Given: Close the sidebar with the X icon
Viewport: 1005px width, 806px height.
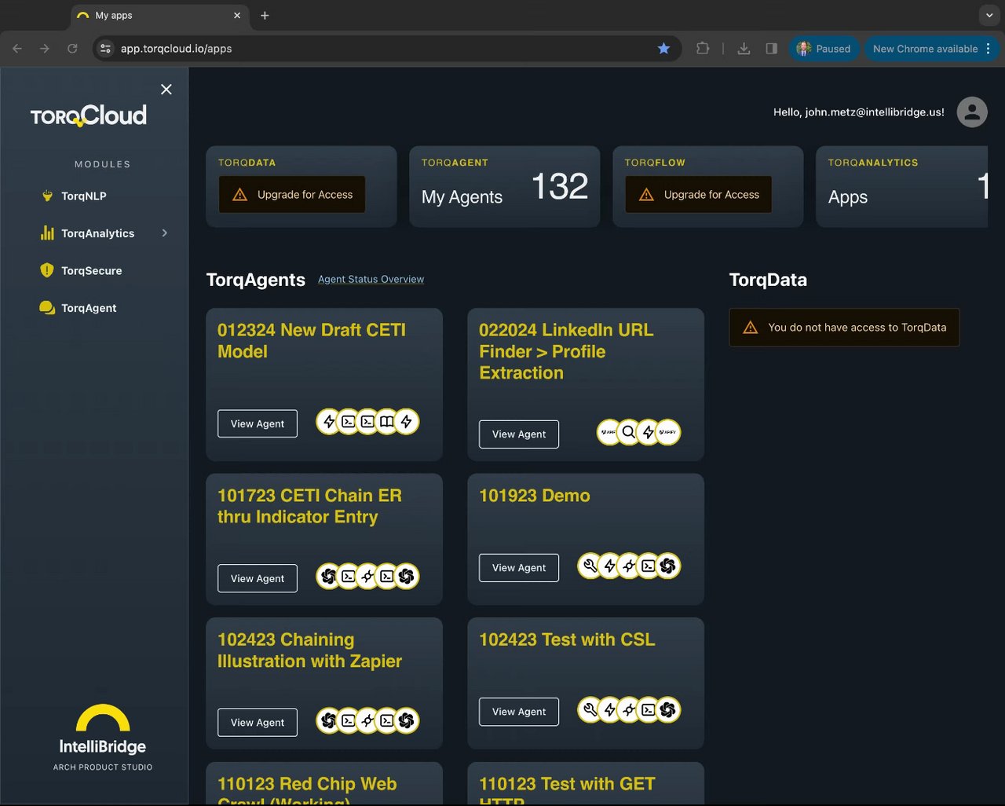Looking at the screenshot, I should point(166,90).
